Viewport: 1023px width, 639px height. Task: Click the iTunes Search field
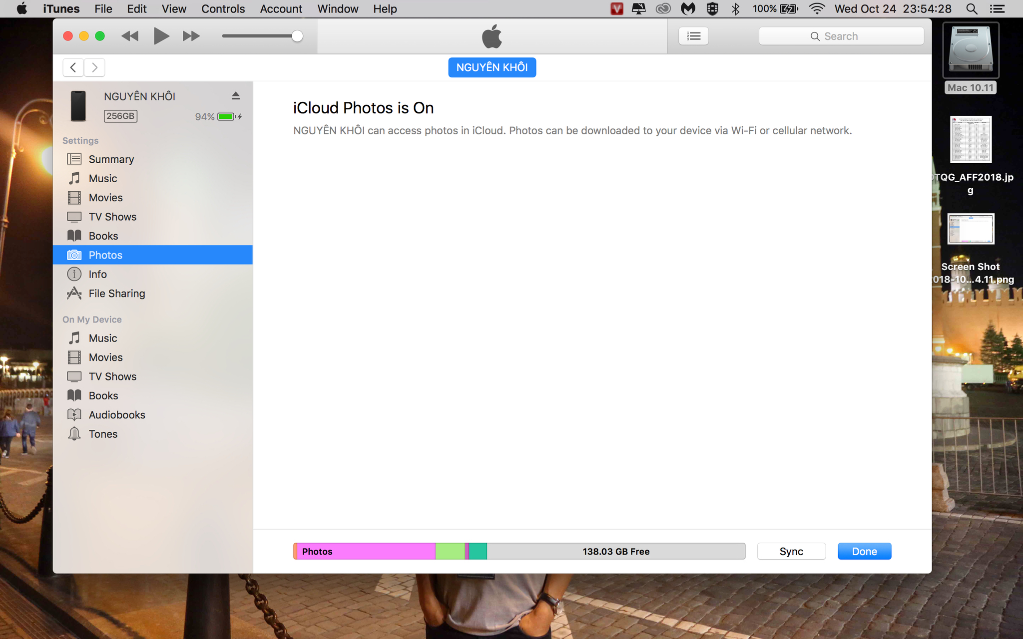point(841,36)
